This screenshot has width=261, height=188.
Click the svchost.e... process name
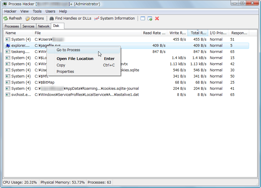click(21, 95)
